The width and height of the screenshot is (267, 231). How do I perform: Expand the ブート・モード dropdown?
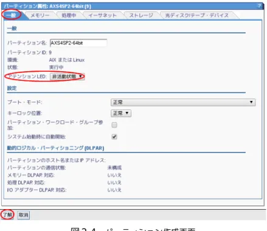[183, 102]
